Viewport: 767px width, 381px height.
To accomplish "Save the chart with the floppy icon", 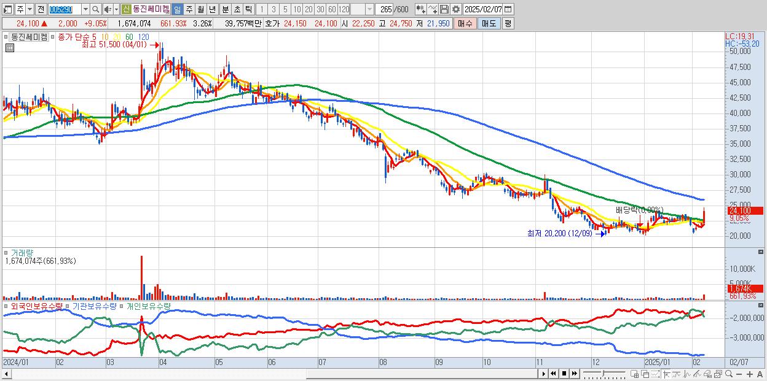I will (x=444, y=9).
